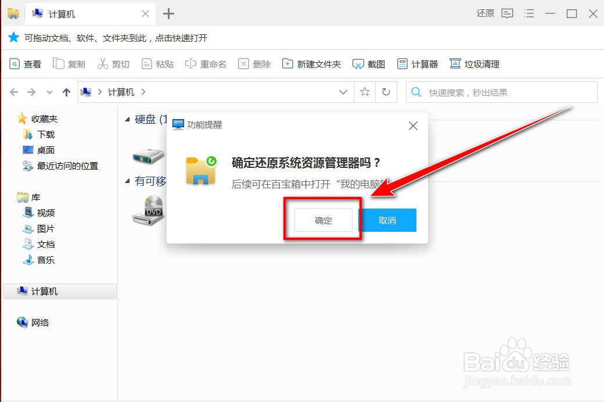The height and width of the screenshot is (402, 604).
Task: Select 收藏夹 in sidebar
Action: (37, 119)
